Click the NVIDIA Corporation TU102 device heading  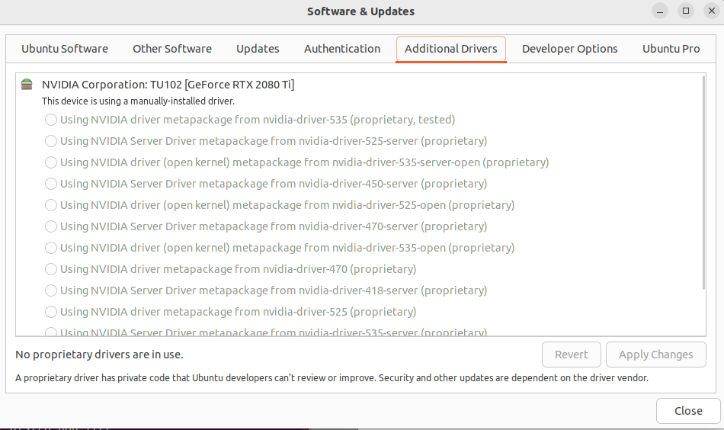click(x=168, y=85)
